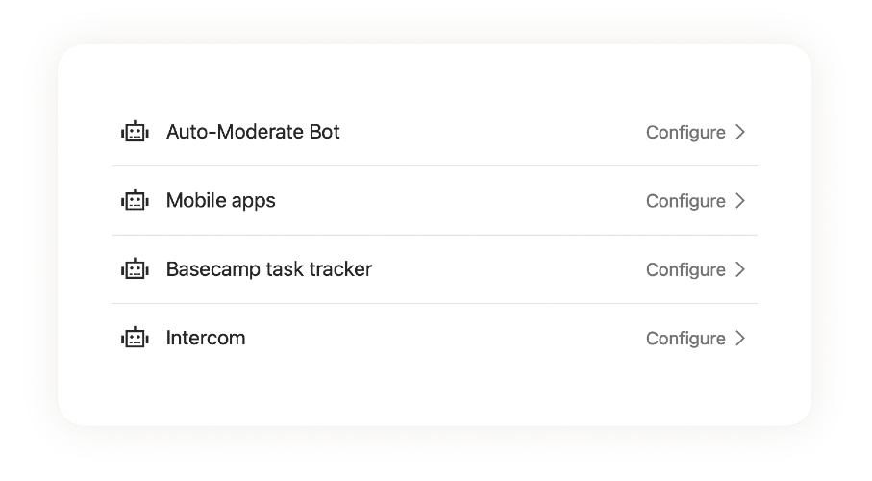This screenshot has height=481, width=872.
Task: Select the Mobile apps integration name
Action: [220, 200]
